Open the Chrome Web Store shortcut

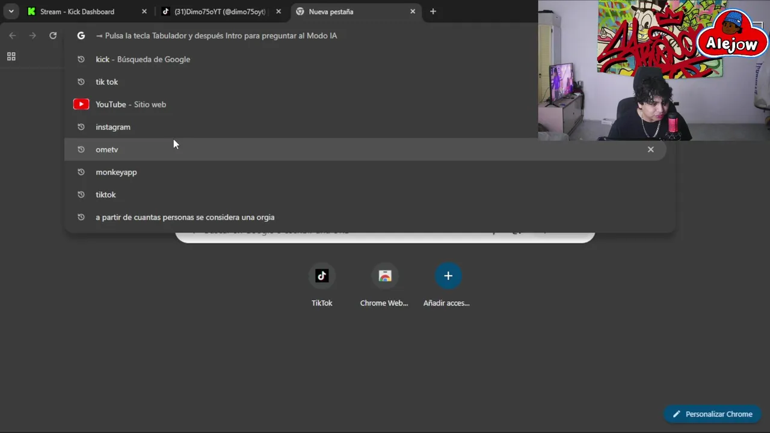tap(384, 285)
